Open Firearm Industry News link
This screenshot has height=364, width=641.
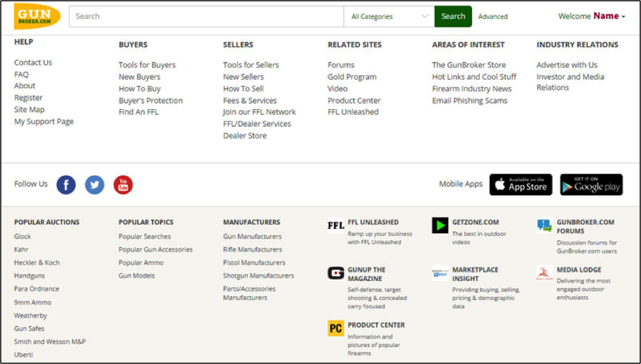click(x=472, y=89)
